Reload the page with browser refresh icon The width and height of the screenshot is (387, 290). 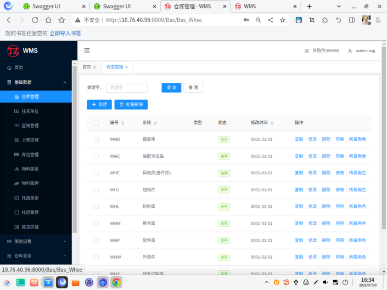pyautogui.click(x=35, y=20)
